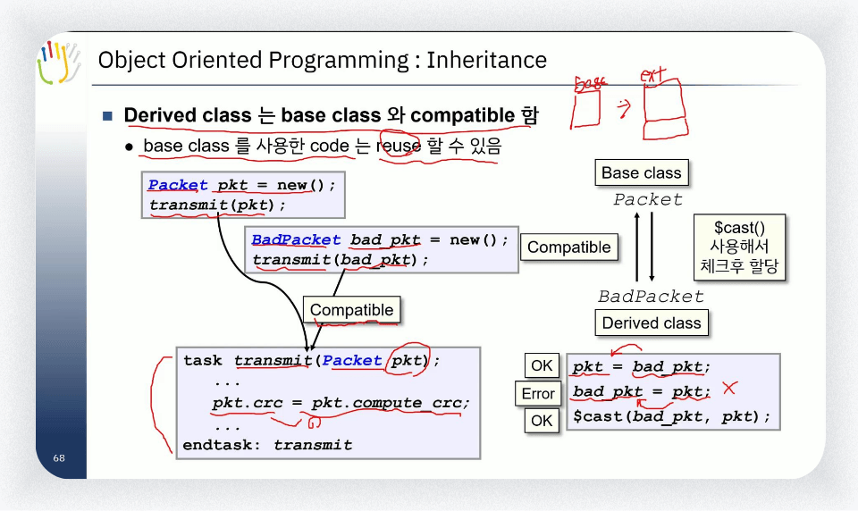Click the slide title 'Object Oriented Programming : Inheritance'
Viewport: 858px width, 511px height.
tap(323, 60)
